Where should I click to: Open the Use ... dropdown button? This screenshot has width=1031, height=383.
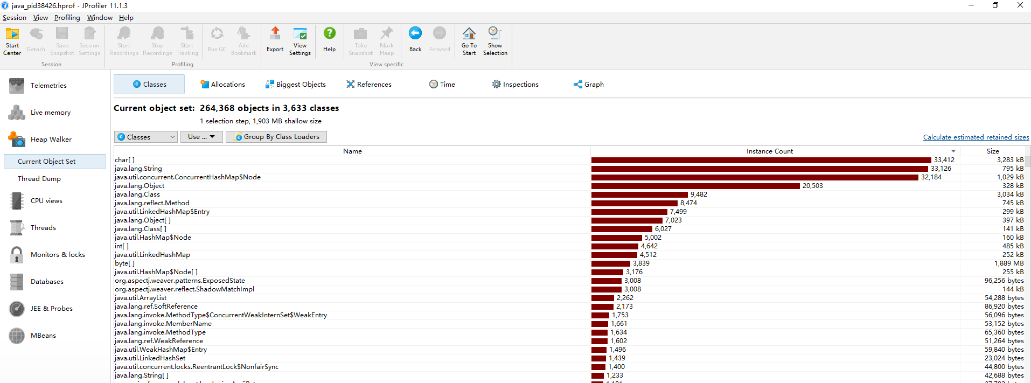pyautogui.click(x=201, y=137)
